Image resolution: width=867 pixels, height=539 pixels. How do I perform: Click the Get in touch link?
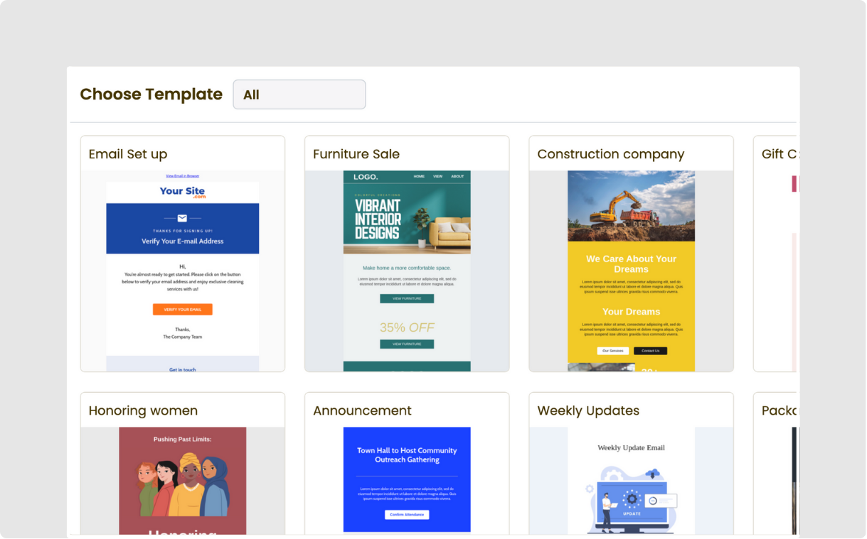pyautogui.click(x=183, y=369)
